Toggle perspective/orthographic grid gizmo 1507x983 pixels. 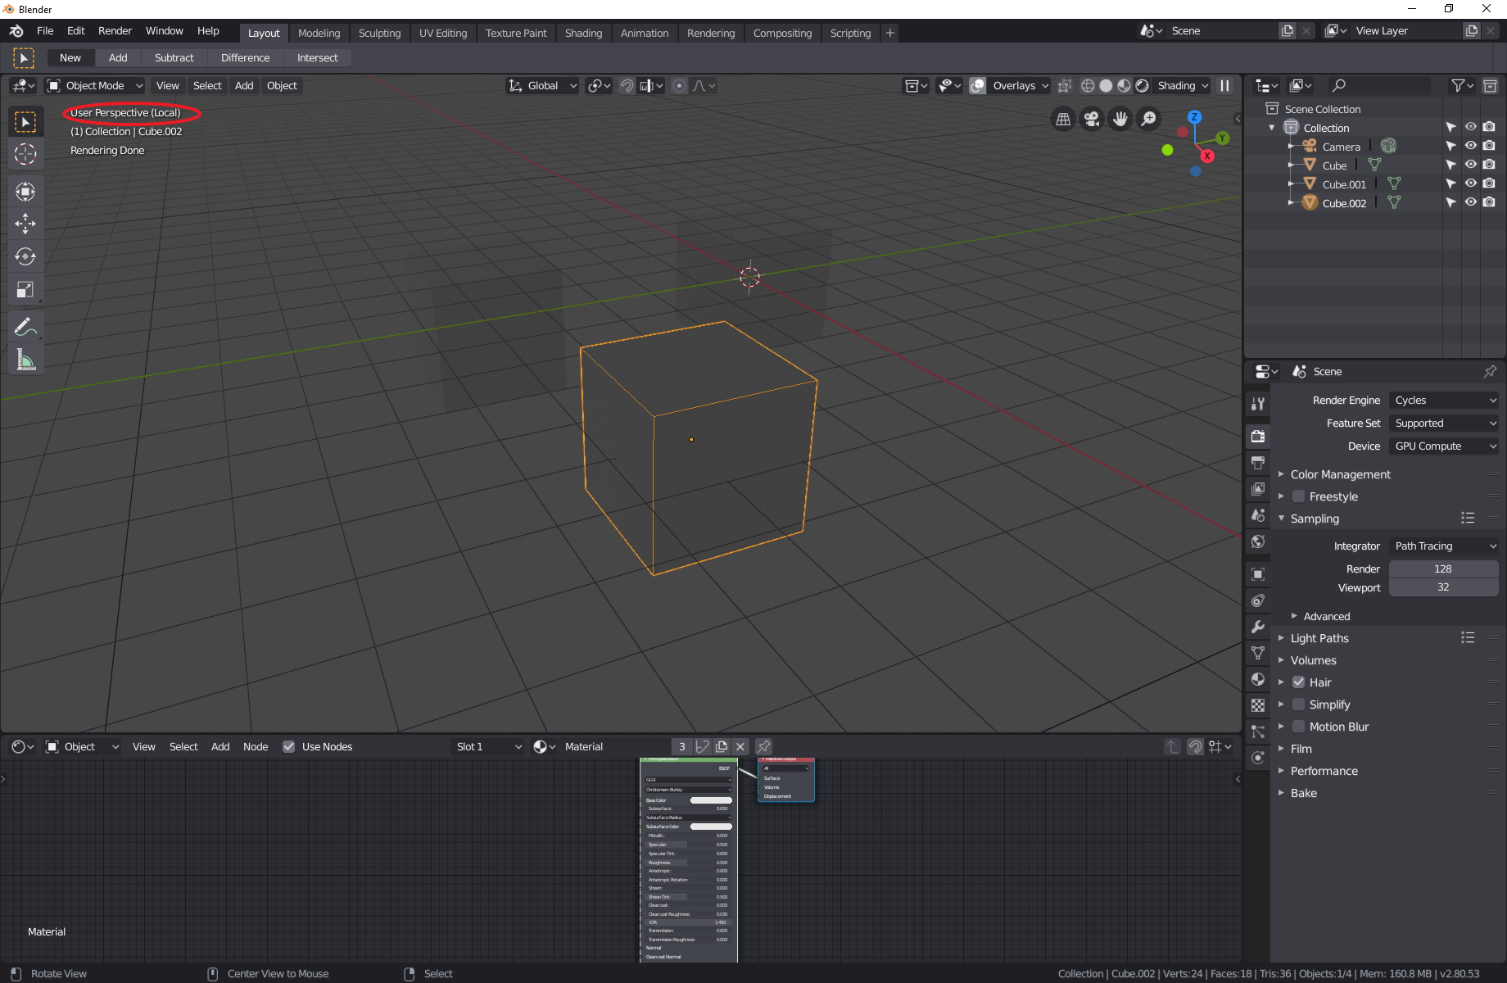click(1063, 120)
